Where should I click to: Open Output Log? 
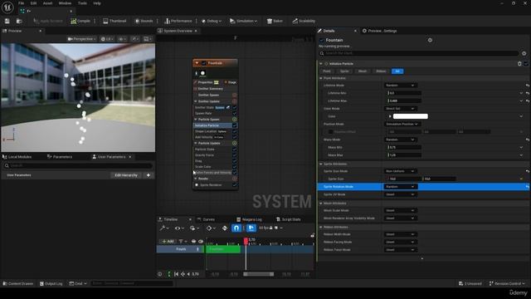(51, 283)
